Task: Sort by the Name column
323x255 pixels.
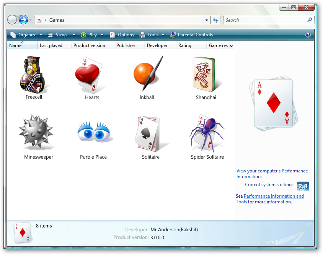Action: click(x=22, y=45)
